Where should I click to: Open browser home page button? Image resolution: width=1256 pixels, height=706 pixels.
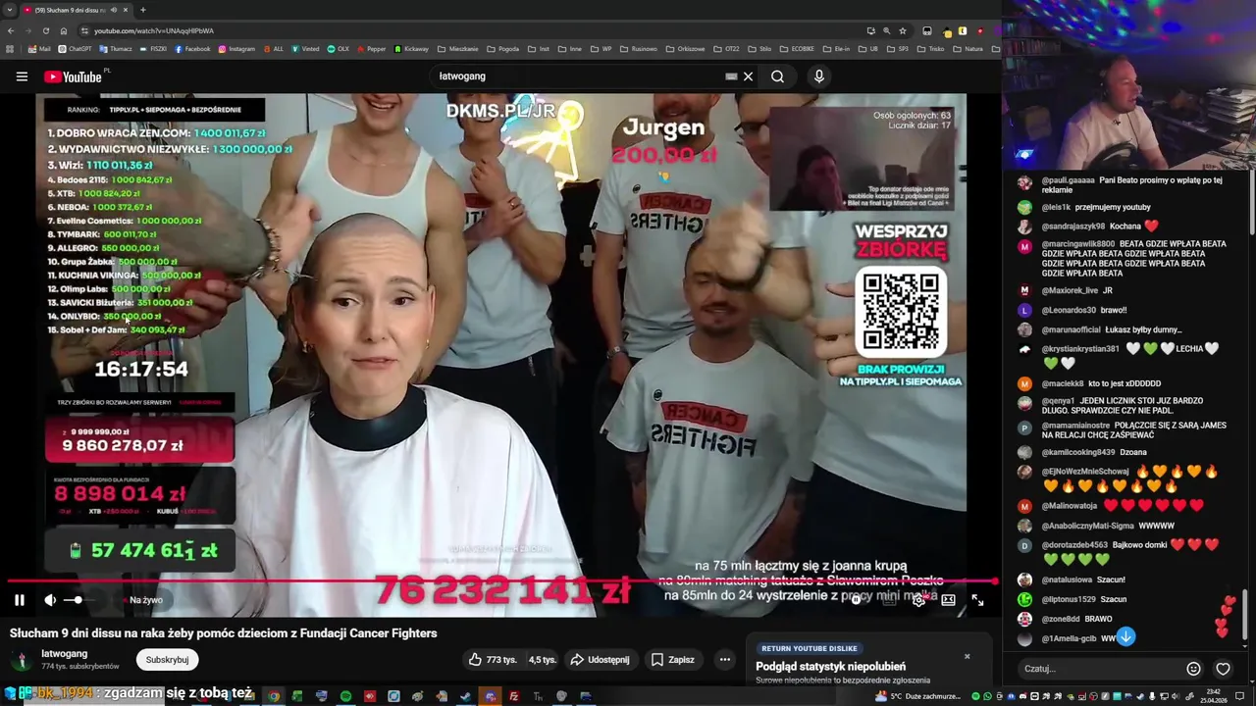(x=64, y=30)
